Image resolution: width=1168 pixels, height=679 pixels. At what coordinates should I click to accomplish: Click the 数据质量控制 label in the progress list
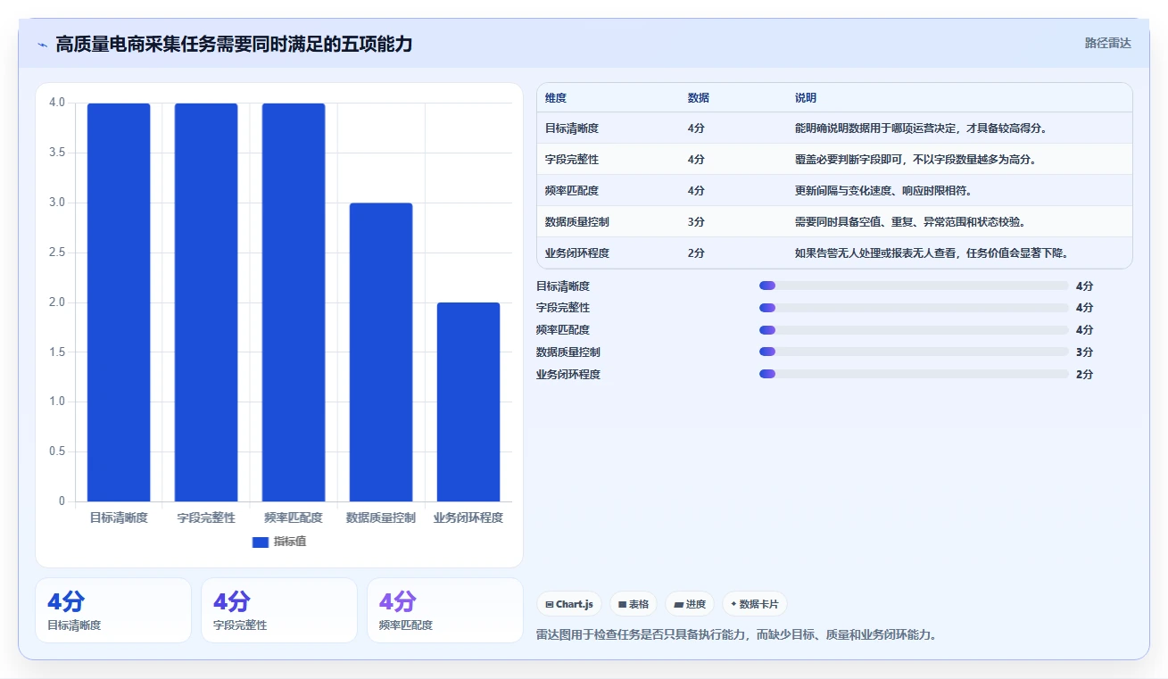click(x=568, y=352)
